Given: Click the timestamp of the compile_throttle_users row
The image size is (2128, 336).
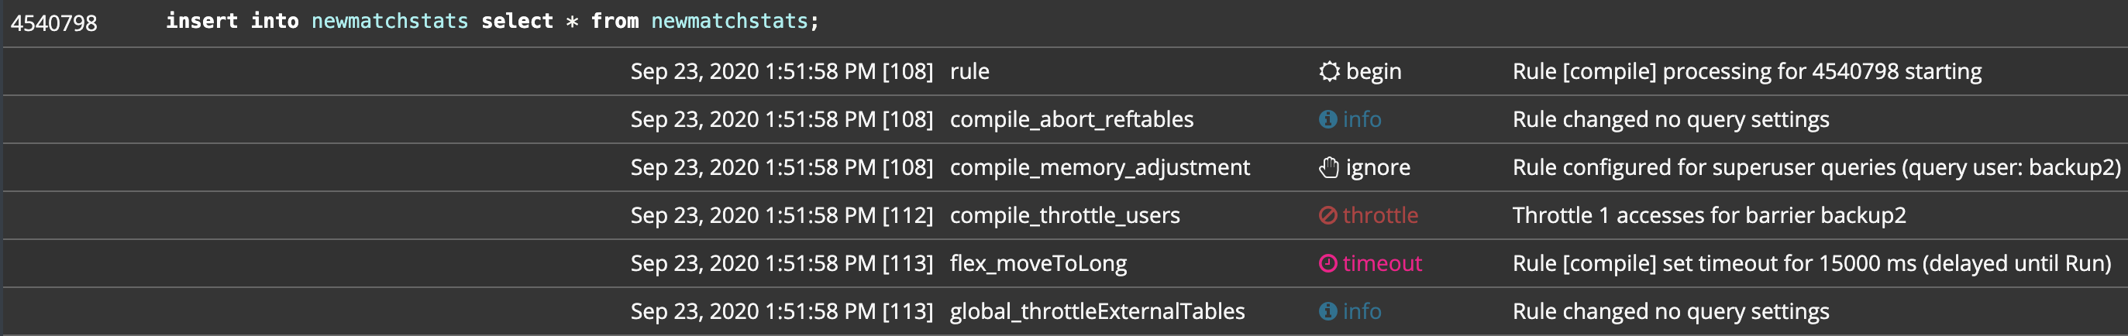Looking at the screenshot, I should tap(781, 215).
